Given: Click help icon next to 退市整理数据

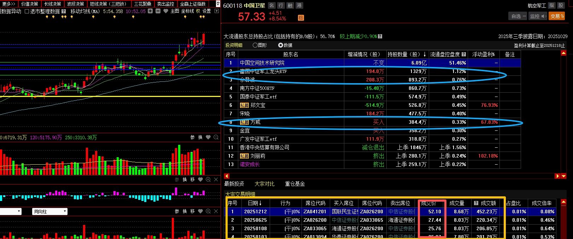Looking at the screenshot, I should tap(64, 11).
